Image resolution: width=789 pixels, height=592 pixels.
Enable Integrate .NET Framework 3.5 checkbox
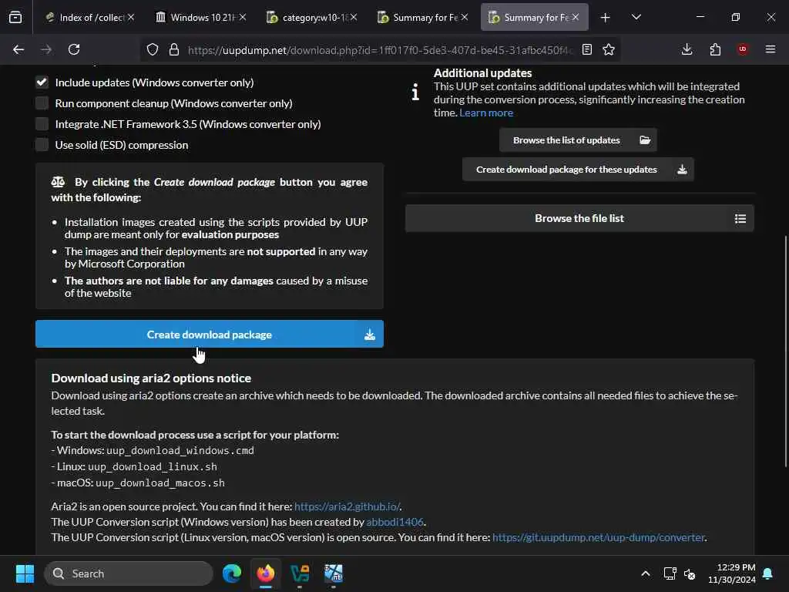pos(42,124)
